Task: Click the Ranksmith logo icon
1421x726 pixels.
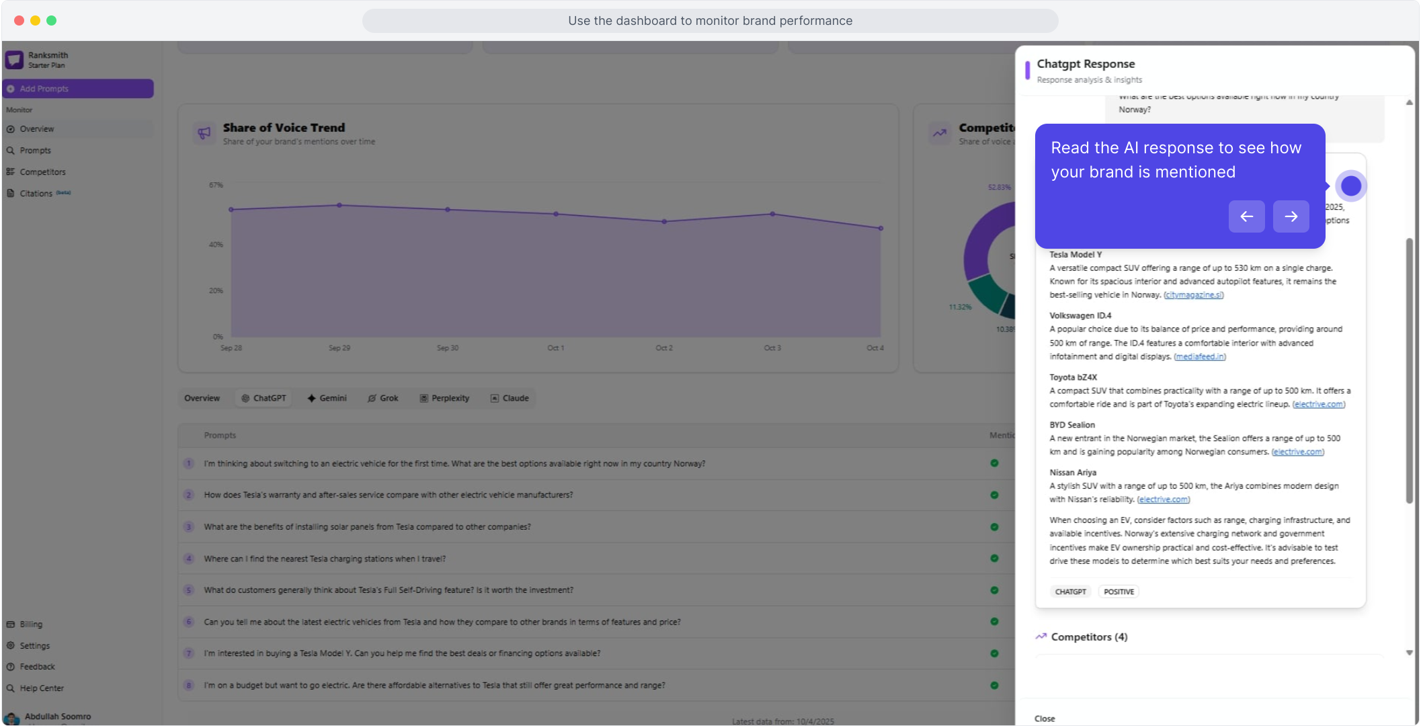Action: [x=14, y=61]
